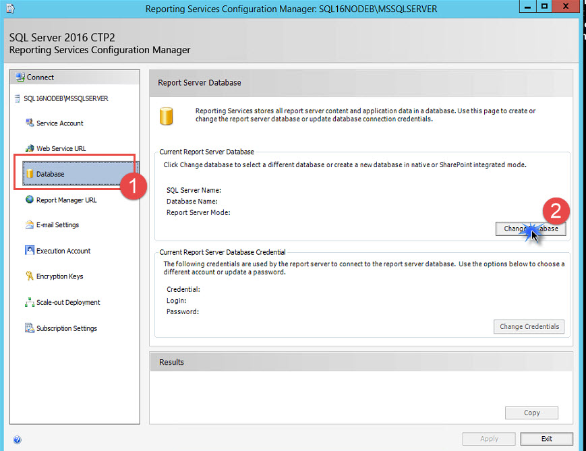Screen dimensions: 586x451
Task: Open the Scale-out Deployment page
Action: [x=68, y=302]
